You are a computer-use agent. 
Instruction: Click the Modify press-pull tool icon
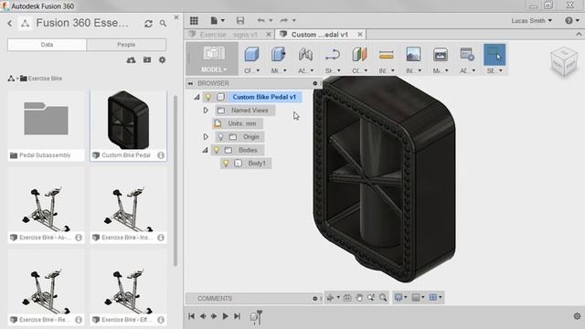pyautogui.click(x=278, y=55)
